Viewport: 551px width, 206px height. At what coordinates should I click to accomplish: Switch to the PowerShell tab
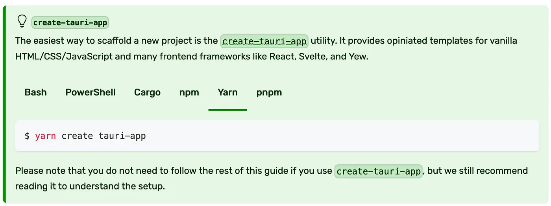[91, 92]
